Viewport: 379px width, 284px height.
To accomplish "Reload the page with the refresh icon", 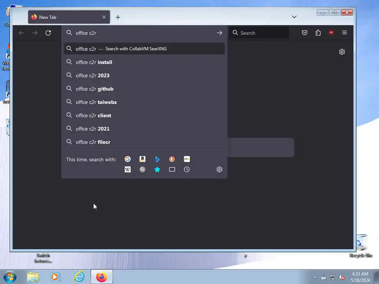I will tap(48, 33).
